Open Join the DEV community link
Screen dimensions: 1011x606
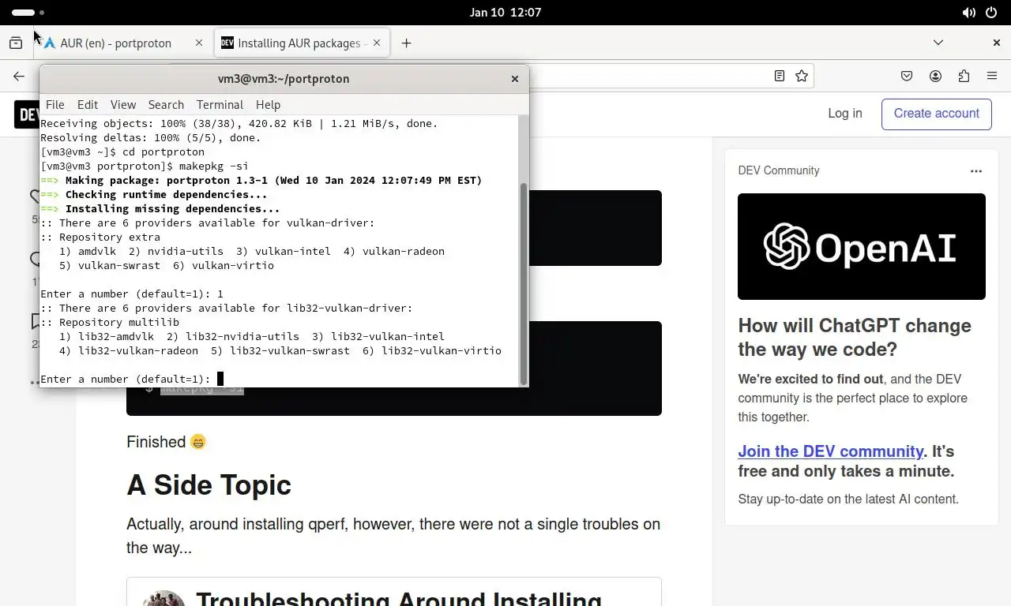click(831, 451)
